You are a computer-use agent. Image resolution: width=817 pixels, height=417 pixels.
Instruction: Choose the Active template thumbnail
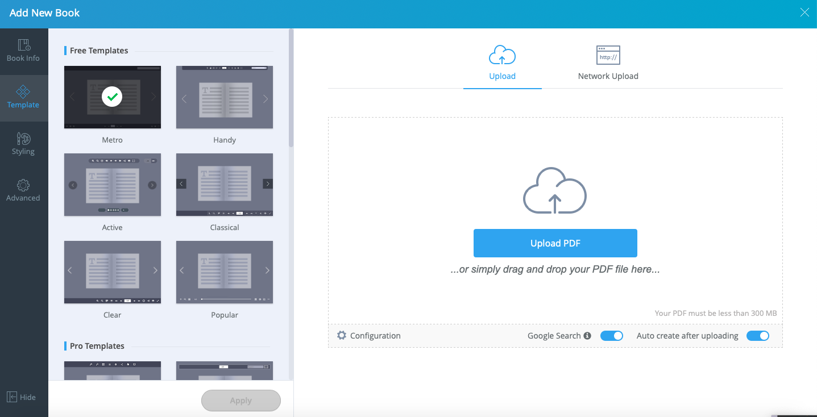click(x=113, y=185)
